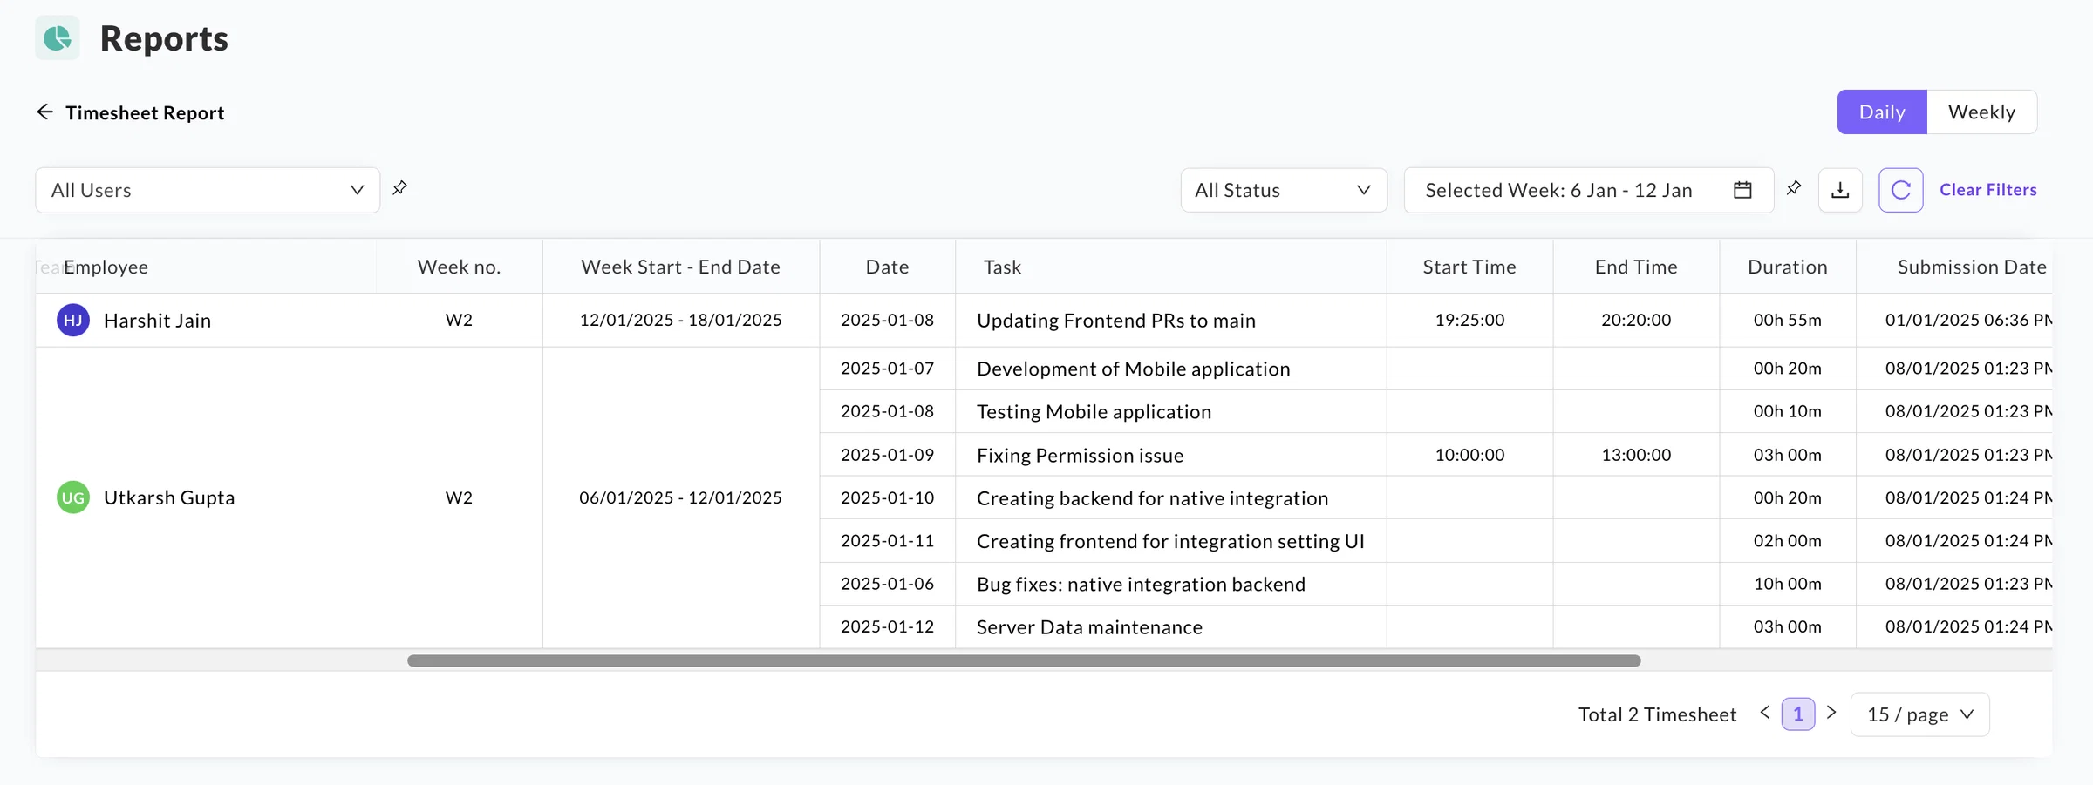Click the Total 2 Timesheet label
The width and height of the screenshot is (2093, 785).
pyautogui.click(x=1657, y=714)
